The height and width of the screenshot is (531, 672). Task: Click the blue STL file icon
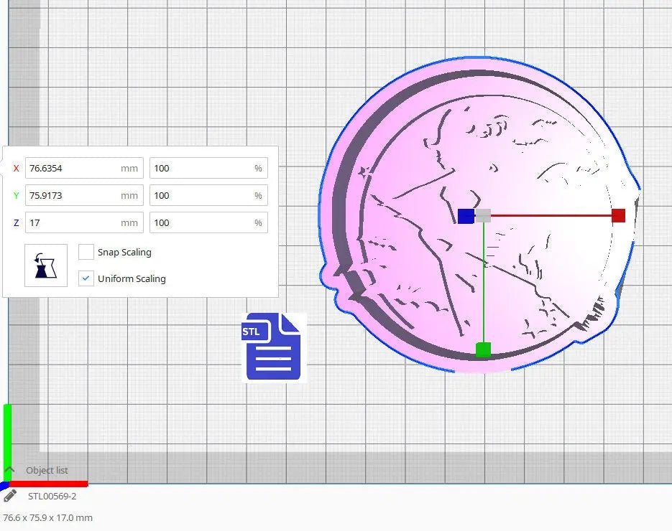tap(273, 347)
